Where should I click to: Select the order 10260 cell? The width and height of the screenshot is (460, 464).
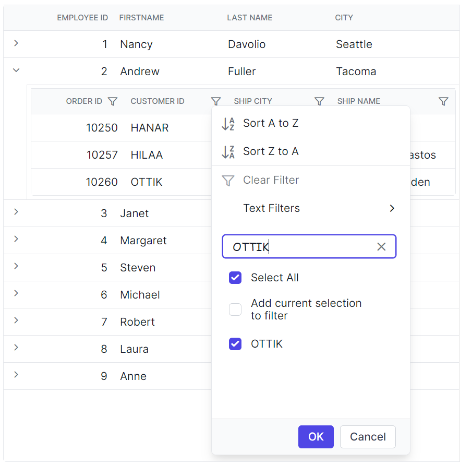(102, 182)
